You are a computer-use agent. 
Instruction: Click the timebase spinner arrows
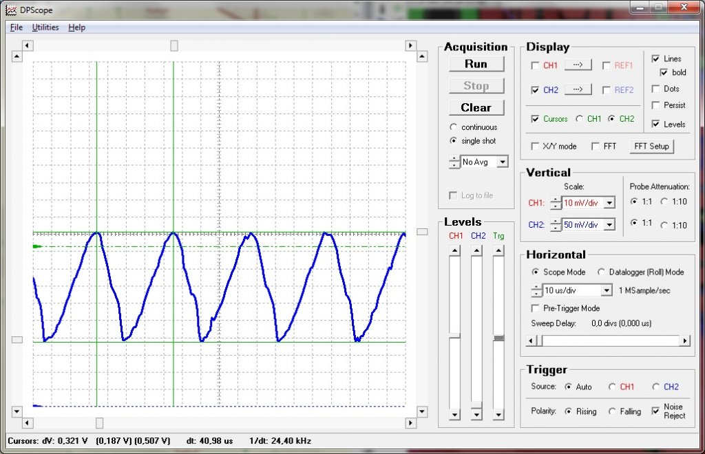[536, 290]
